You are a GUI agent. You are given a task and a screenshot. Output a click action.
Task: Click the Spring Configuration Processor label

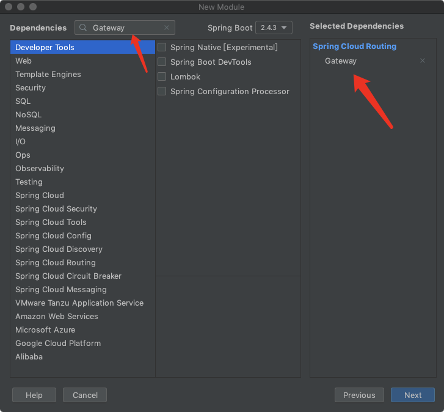[230, 92]
